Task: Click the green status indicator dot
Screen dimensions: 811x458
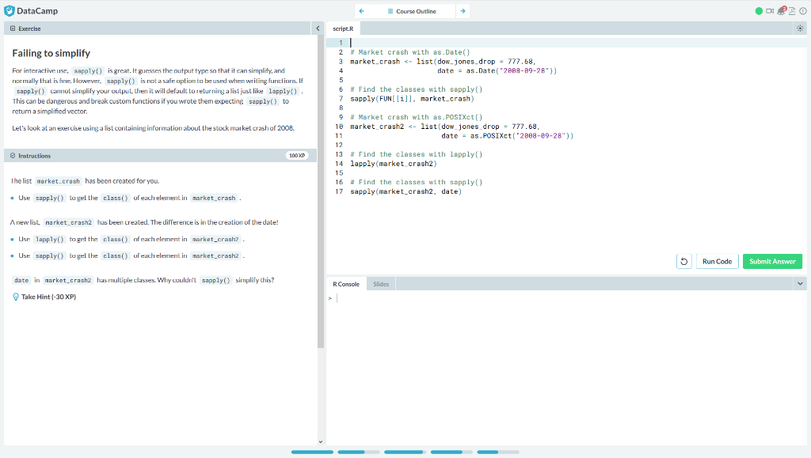Action: pyautogui.click(x=758, y=10)
